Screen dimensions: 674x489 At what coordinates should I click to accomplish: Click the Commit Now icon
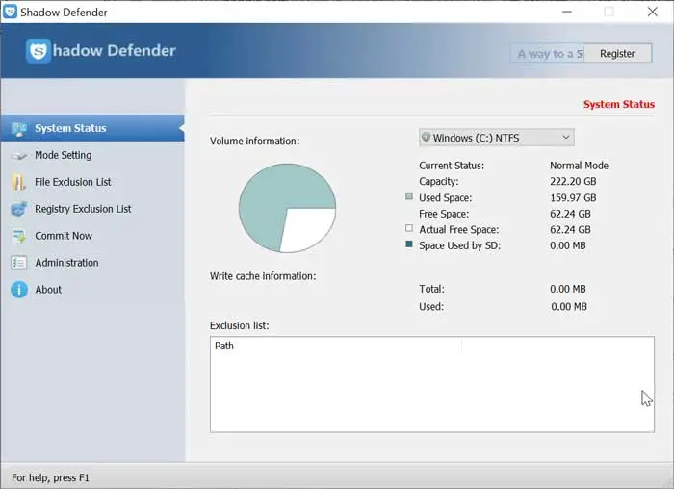[x=18, y=236]
